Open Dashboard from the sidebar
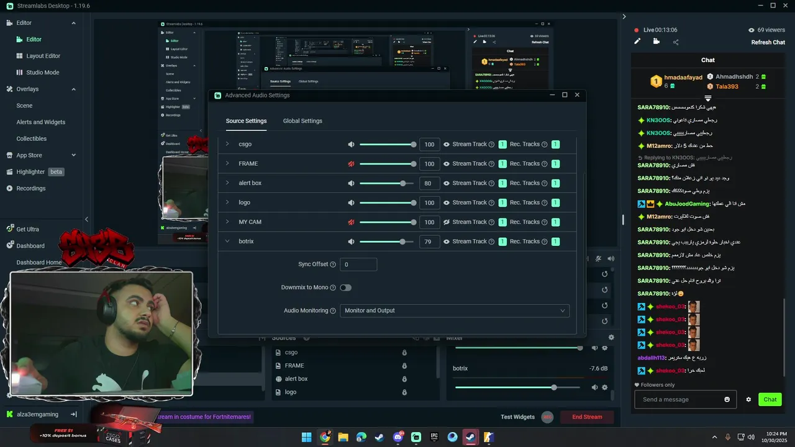795x447 pixels. [x=30, y=246]
